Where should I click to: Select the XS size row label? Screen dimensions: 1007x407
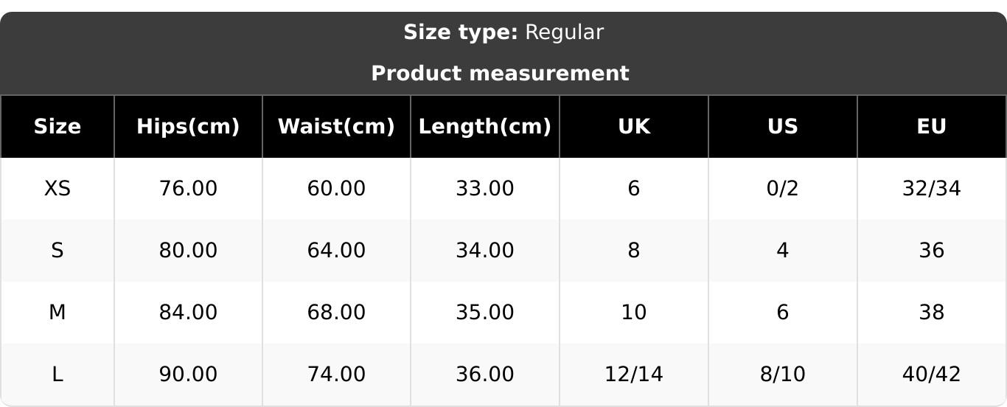coord(58,189)
